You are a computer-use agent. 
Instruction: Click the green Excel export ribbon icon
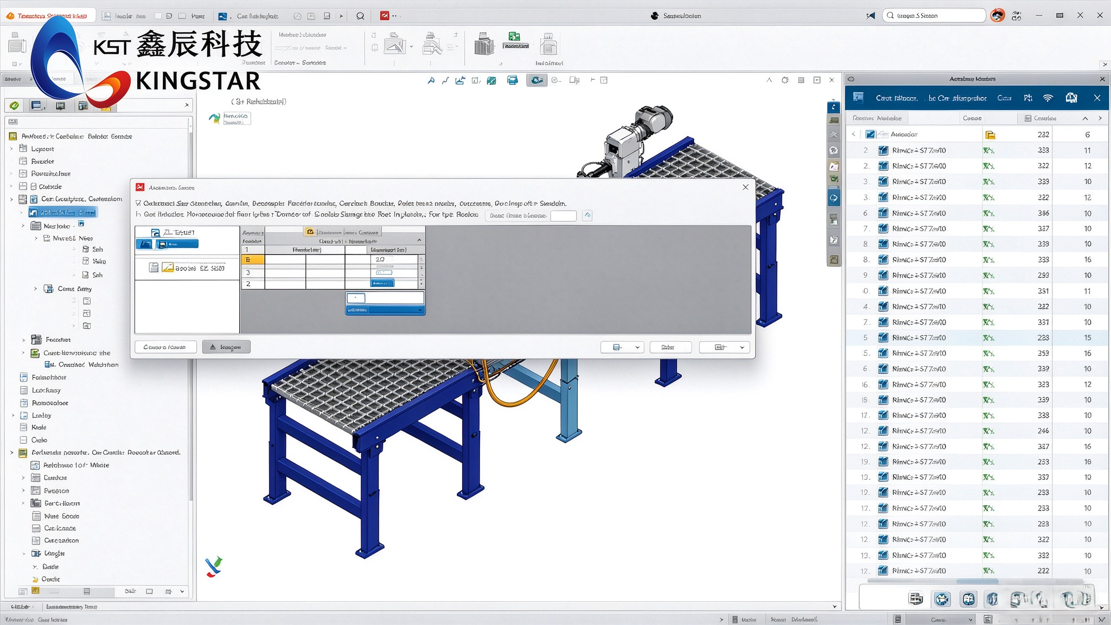tap(515, 37)
